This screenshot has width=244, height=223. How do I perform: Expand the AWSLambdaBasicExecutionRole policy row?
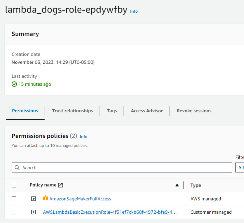click(x=33, y=212)
